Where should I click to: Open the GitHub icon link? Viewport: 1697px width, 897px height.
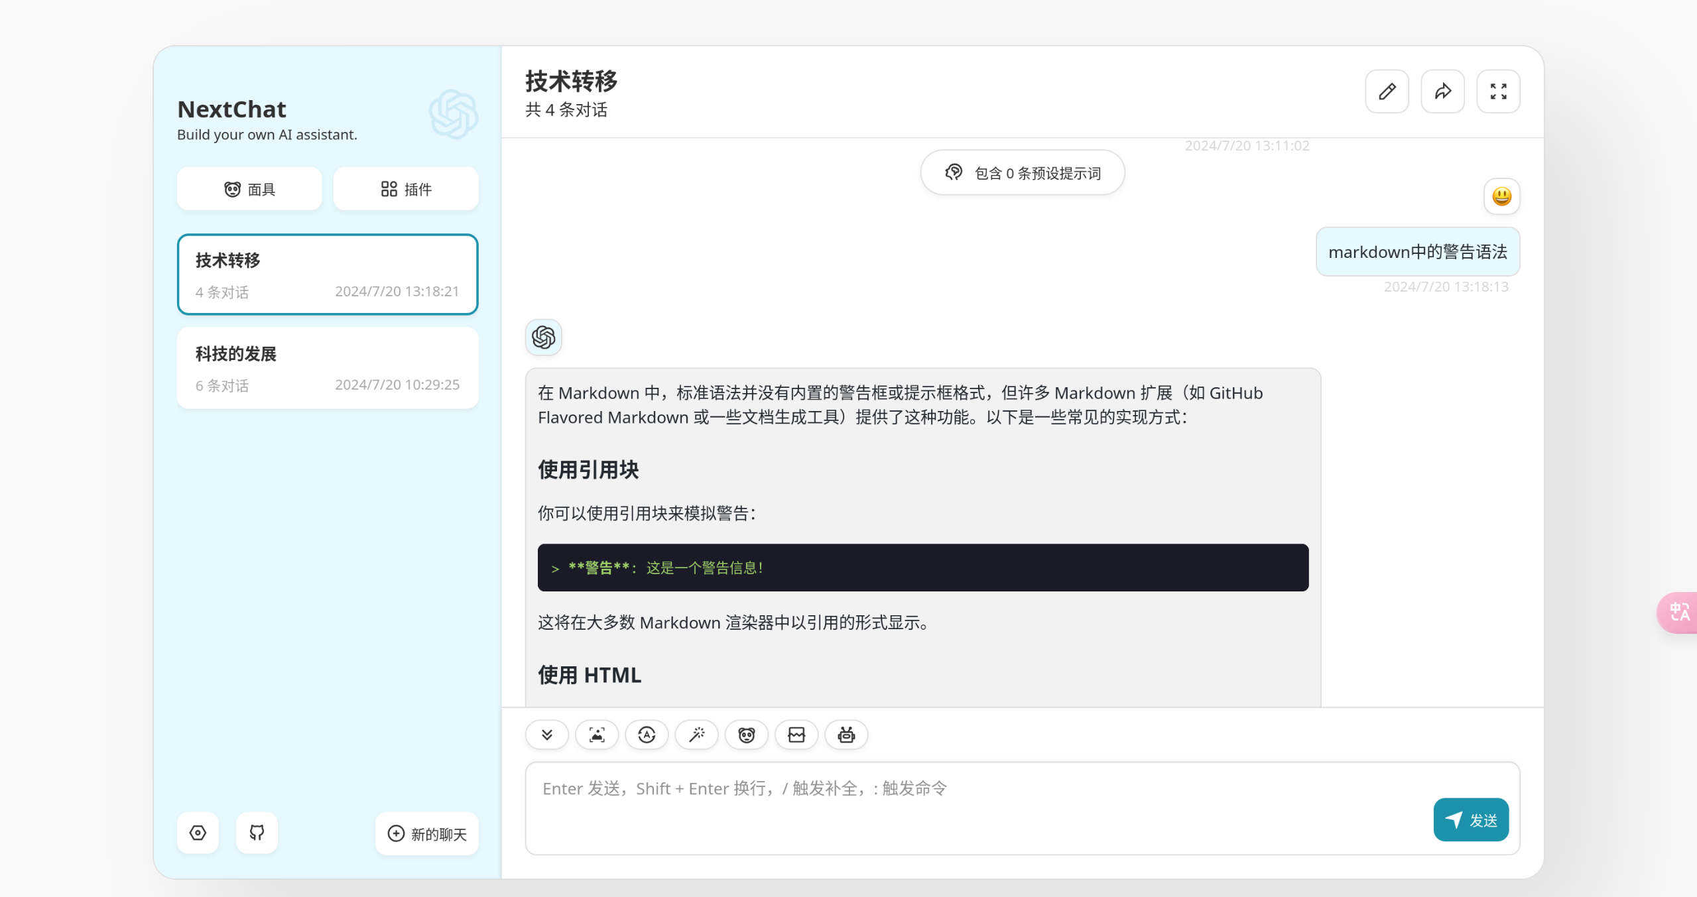[x=257, y=833]
